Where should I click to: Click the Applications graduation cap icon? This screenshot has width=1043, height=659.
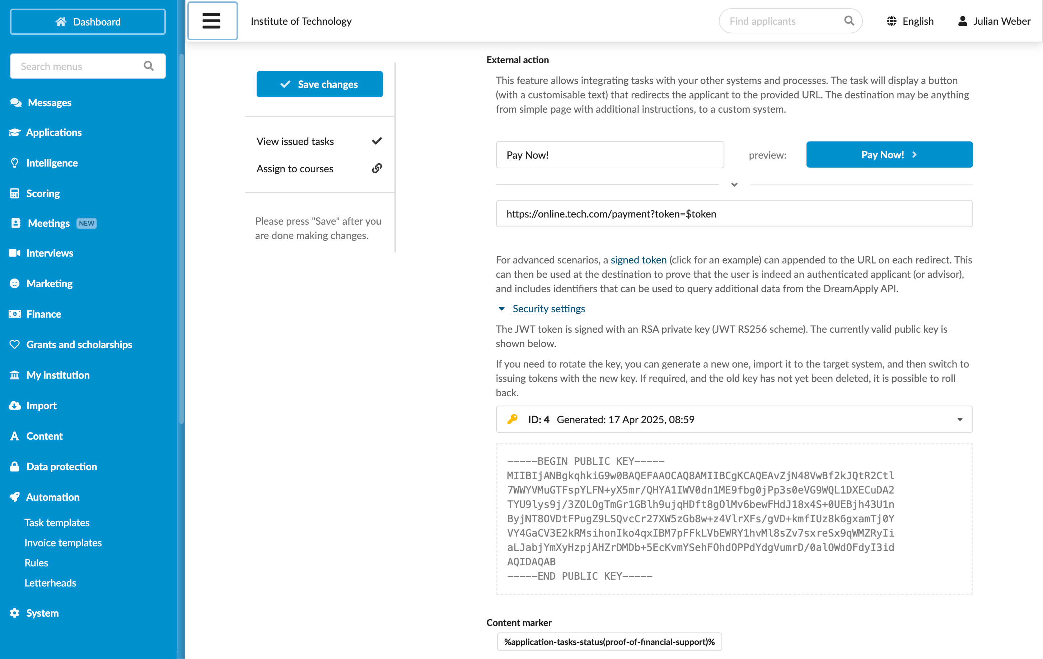[15, 132]
